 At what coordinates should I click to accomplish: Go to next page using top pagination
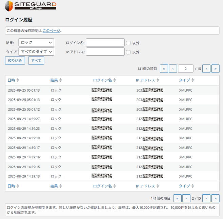pos(206,68)
